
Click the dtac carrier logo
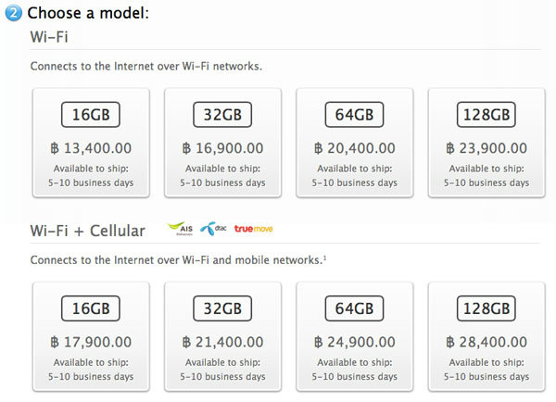point(213,229)
